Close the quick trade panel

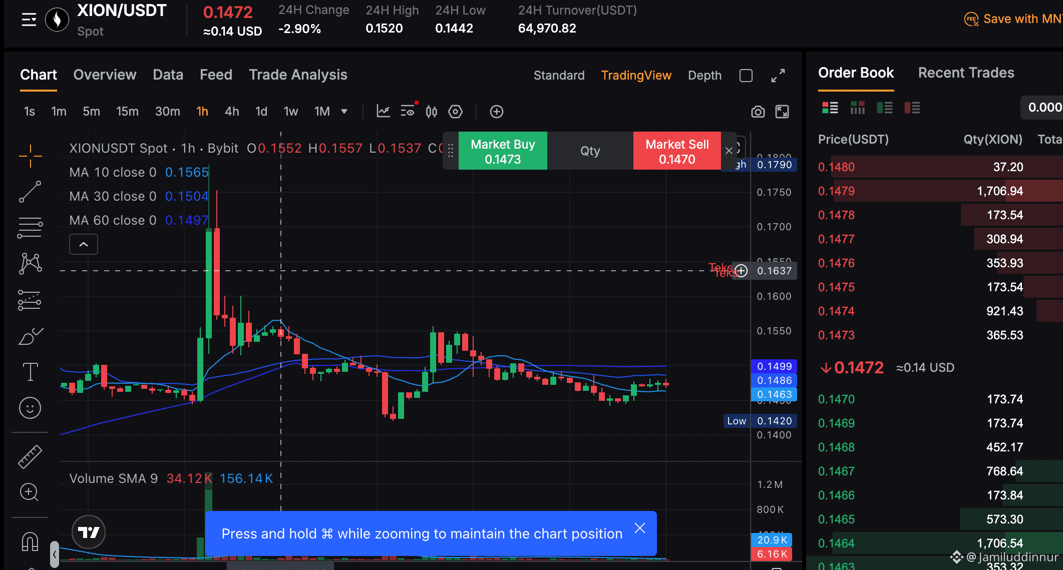(729, 151)
